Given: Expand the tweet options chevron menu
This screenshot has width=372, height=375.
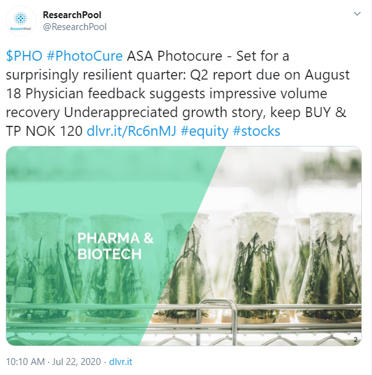Looking at the screenshot, I should (357, 14).
